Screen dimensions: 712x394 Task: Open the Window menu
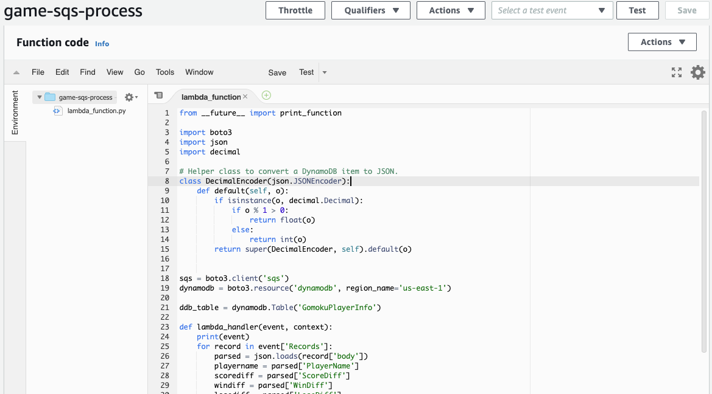pos(199,72)
